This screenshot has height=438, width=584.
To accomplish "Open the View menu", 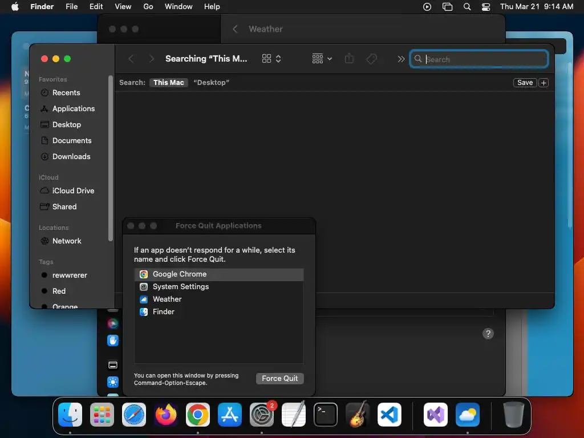I will point(123,7).
